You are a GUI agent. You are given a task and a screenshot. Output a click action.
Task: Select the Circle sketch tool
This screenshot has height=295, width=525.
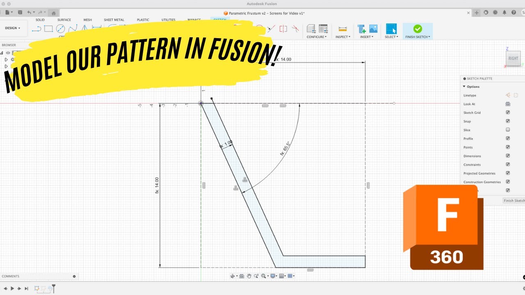tap(60, 29)
